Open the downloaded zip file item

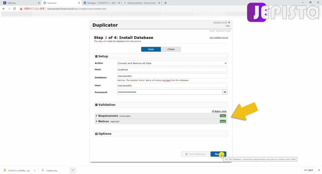17,171
